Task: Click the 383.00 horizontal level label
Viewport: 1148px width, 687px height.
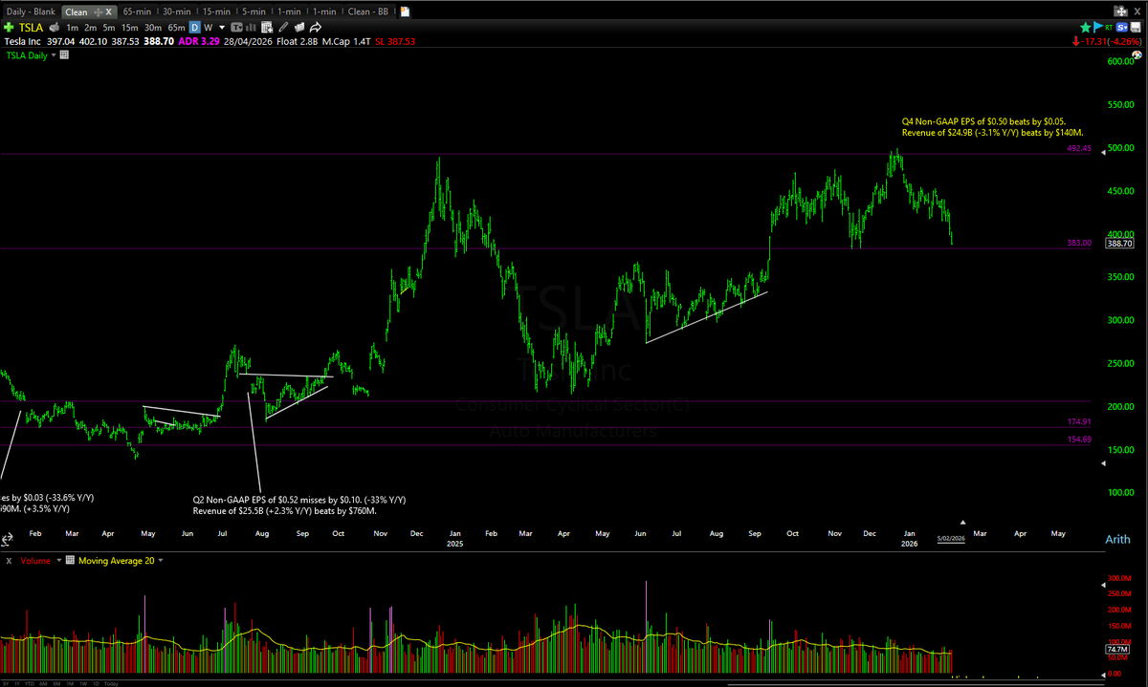Action: pos(1079,244)
